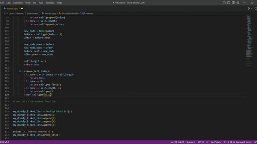257x144 pixels.
Task: Click 'return self.prepend(value)' line
Action: coord(47,18)
